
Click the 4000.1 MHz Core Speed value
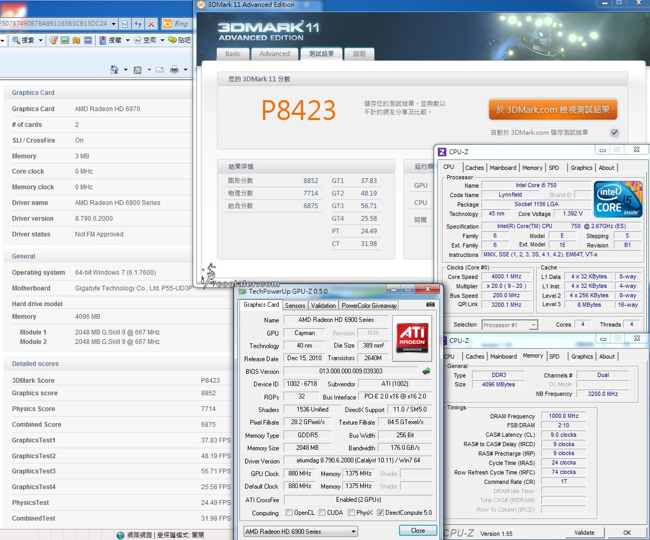pyautogui.click(x=507, y=277)
